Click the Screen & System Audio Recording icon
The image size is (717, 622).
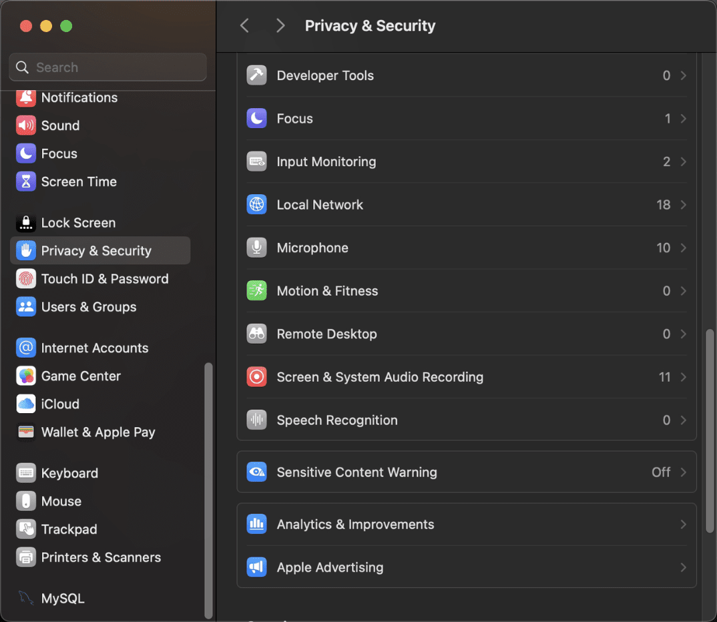256,377
